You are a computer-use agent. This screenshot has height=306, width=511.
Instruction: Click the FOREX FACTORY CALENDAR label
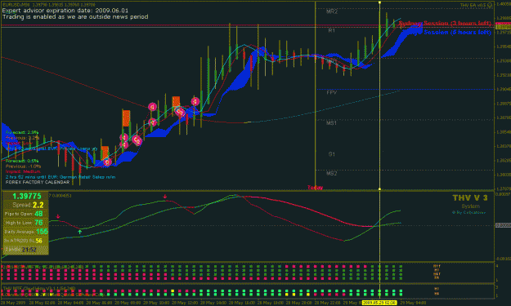pos(38,182)
